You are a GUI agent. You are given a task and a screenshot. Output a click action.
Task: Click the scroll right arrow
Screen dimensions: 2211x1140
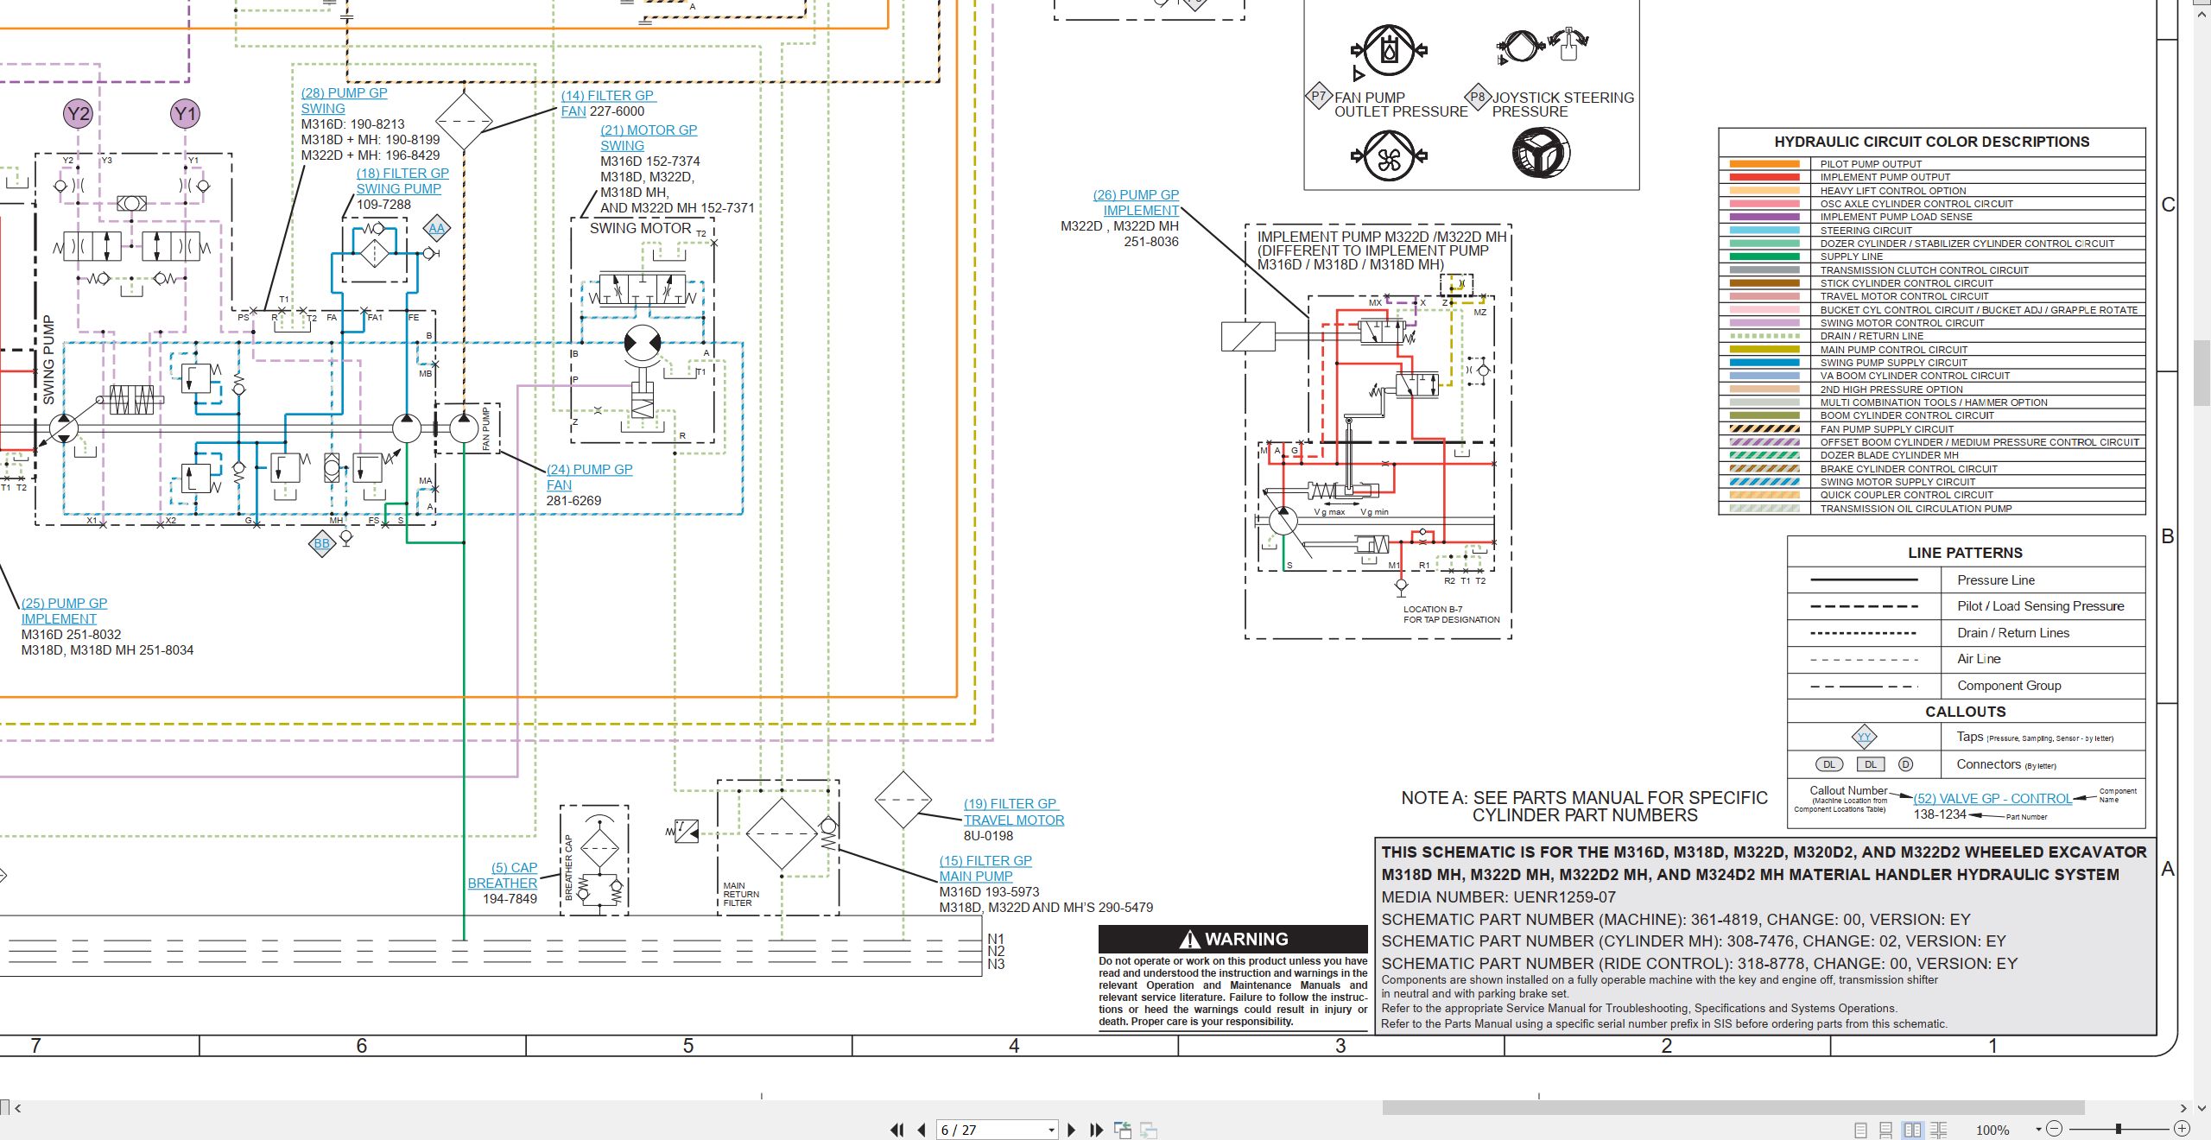click(2183, 1107)
